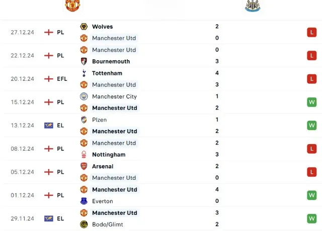Click the England flag on the 27.12.24 row

pos(49,32)
